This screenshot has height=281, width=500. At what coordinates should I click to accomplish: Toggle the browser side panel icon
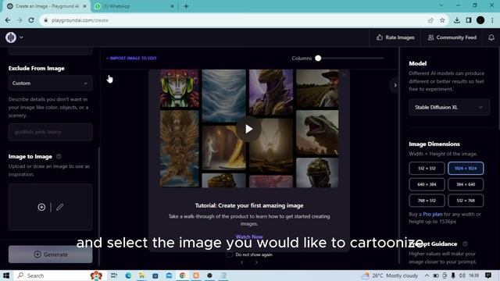[x=469, y=20]
